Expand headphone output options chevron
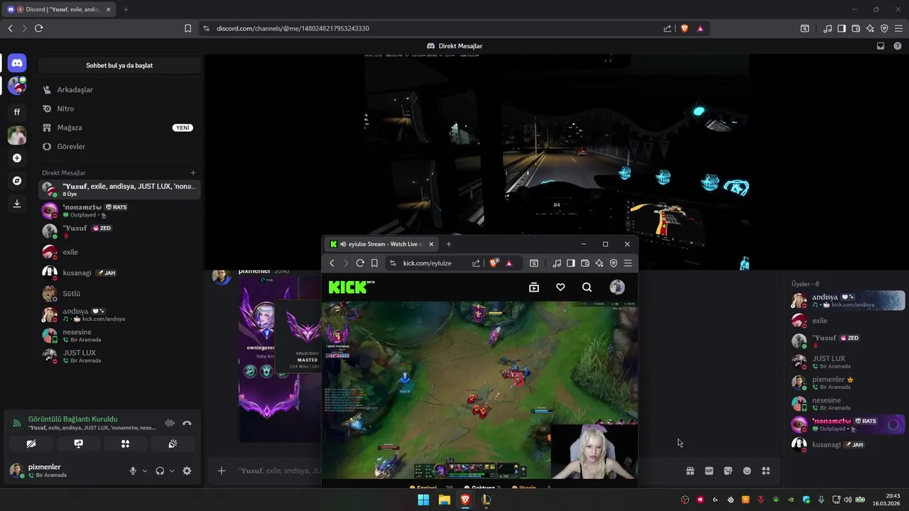Image resolution: width=909 pixels, height=511 pixels. tap(172, 471)
